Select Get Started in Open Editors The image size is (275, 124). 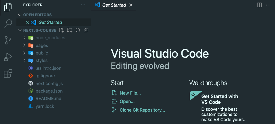pos(54,22)
